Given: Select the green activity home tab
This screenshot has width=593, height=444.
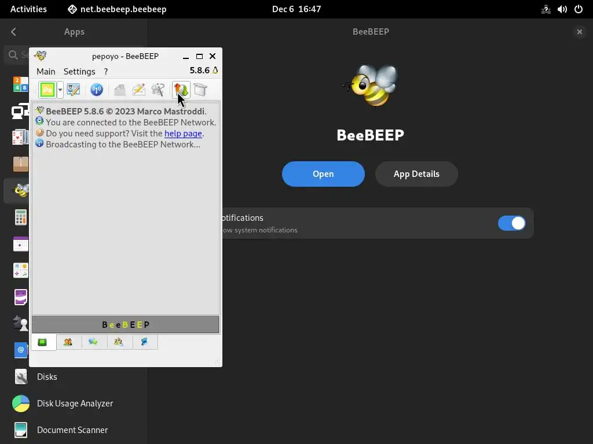Looking at the screenshot, I should 43,342.
